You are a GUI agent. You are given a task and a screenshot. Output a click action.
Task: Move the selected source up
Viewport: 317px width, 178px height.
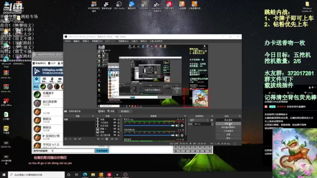pyautogui.click(x=112, y=139)
